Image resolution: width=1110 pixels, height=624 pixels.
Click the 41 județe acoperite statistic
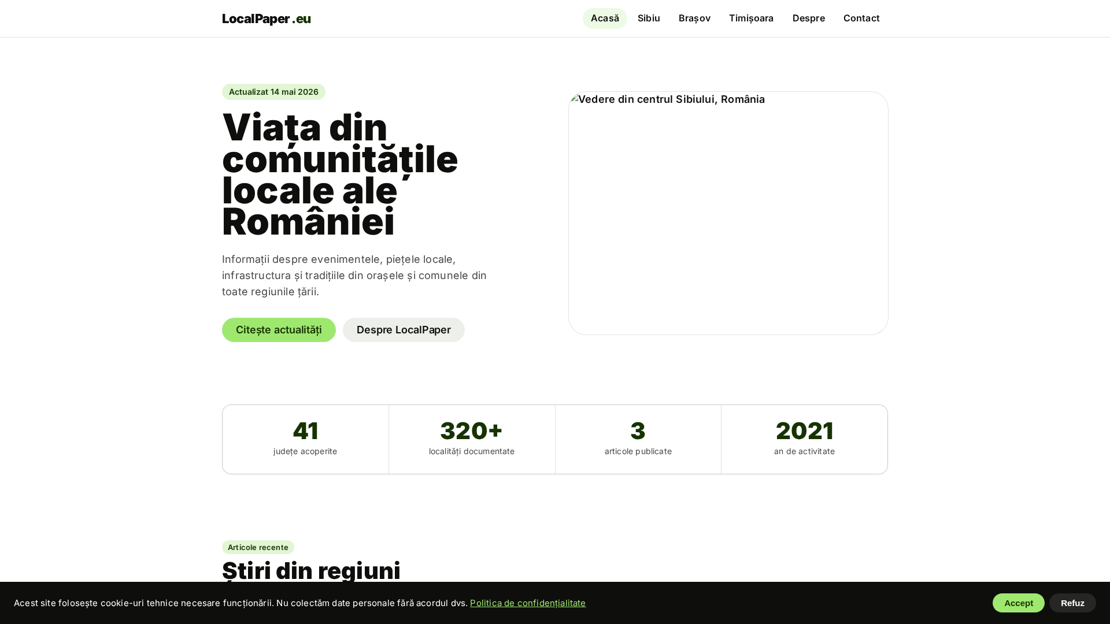click(x=305, y=439)
